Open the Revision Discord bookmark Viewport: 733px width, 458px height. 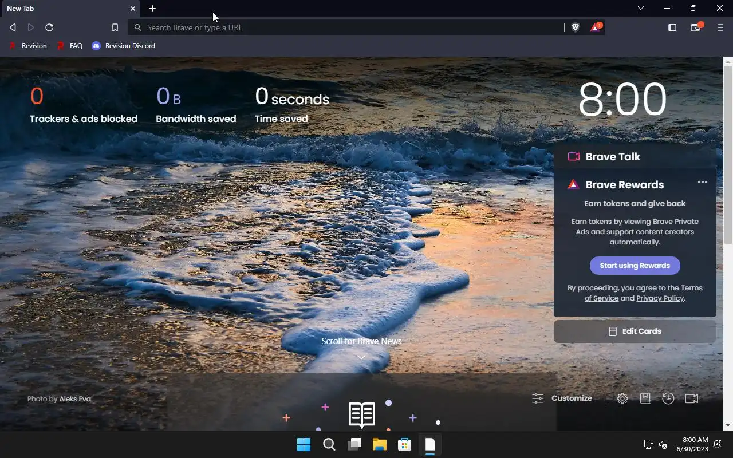click(124, 46)
